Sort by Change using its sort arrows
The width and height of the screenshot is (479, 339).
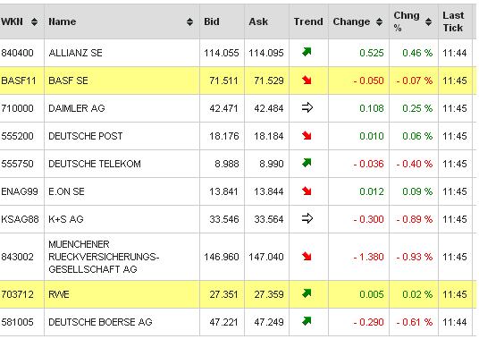click(380, 21)
